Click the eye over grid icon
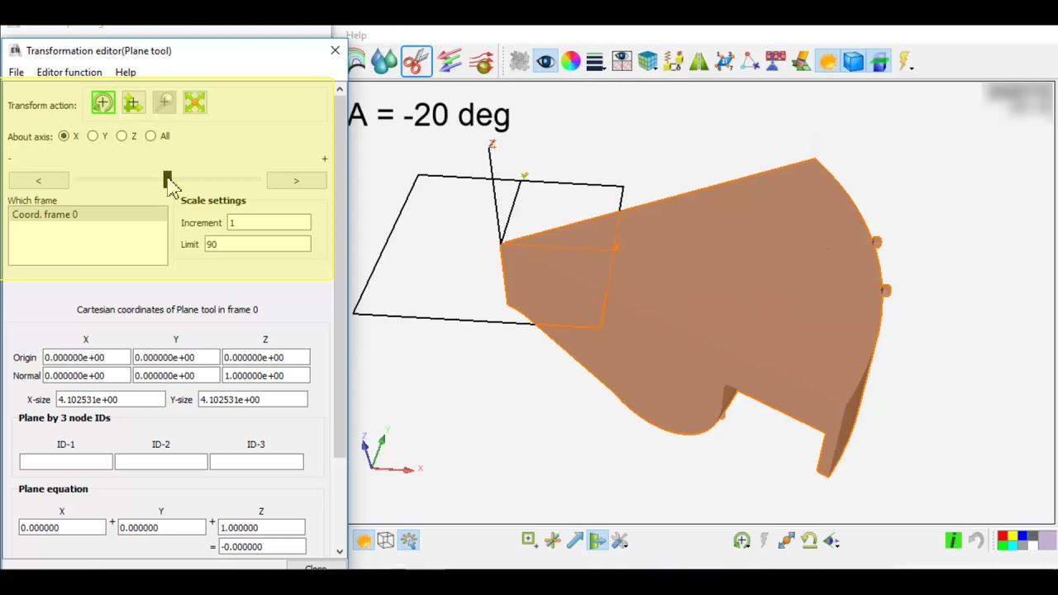Image resolution: width=1058 pixels, height=595 pixels. click(x=622, y=62)
